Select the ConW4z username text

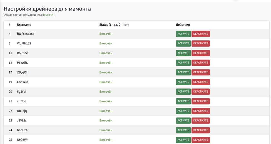(x=23, y=82)
